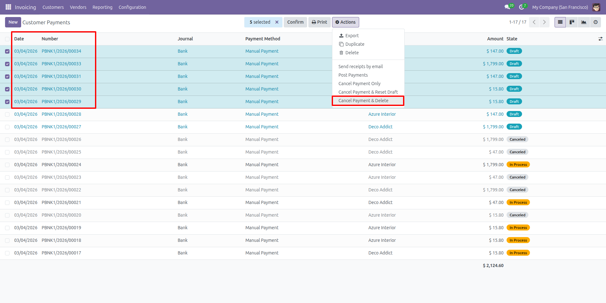Click the Print button

[x=319, y=22]
